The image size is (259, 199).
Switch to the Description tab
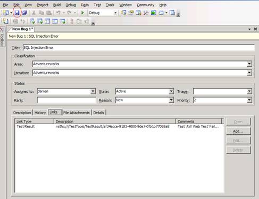pos(22,113)
